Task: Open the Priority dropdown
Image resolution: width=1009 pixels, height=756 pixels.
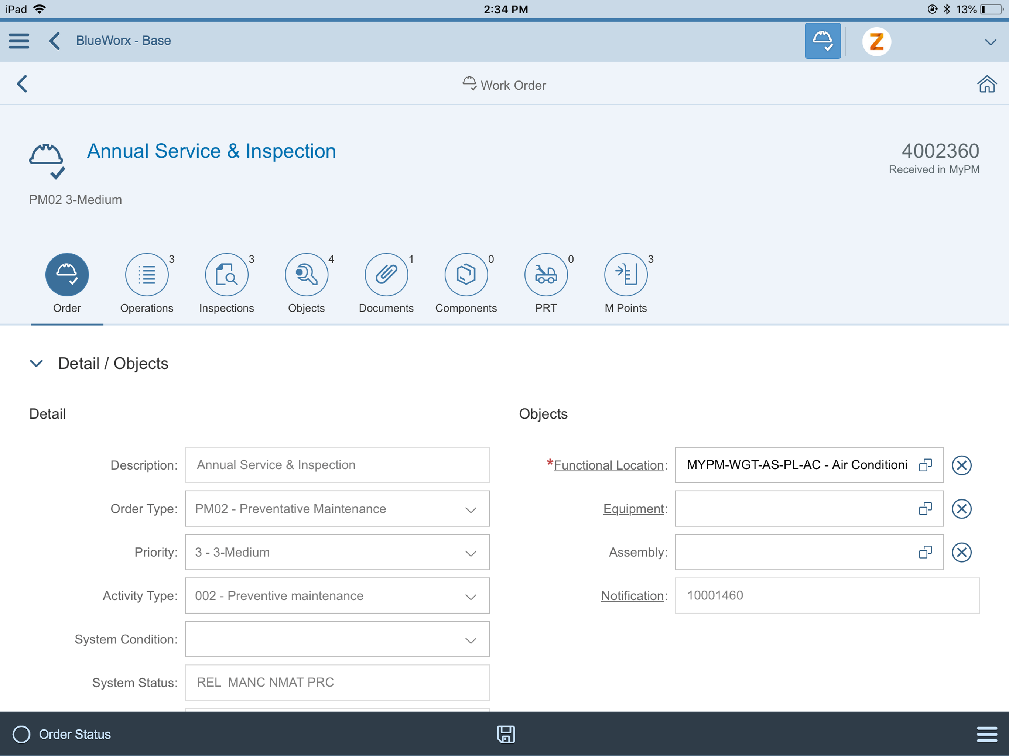Action: (x=470, y=553)
